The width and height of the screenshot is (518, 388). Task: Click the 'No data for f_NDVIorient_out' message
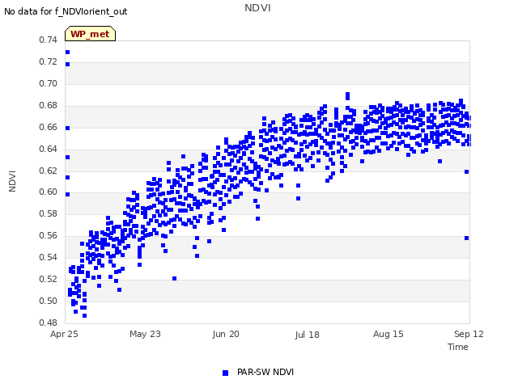[66, 11]
